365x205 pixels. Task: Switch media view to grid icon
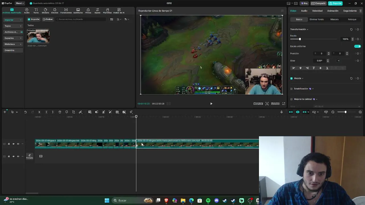click(112, 19)
